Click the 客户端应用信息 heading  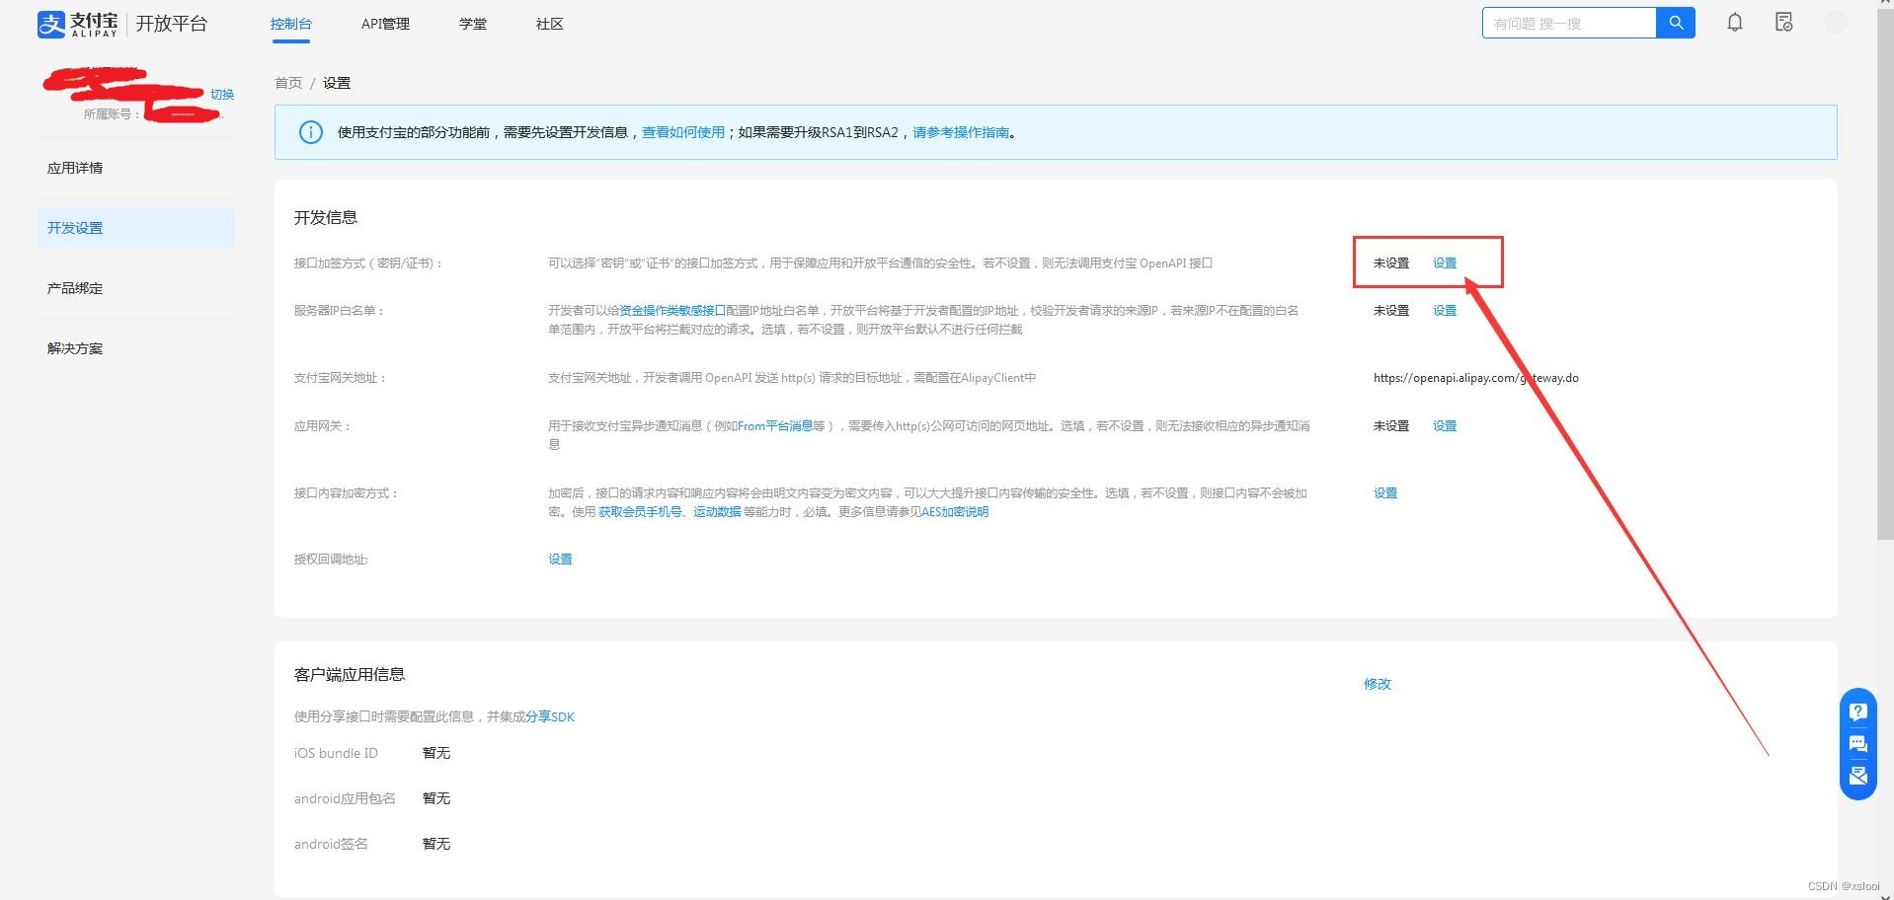[350, 675]
